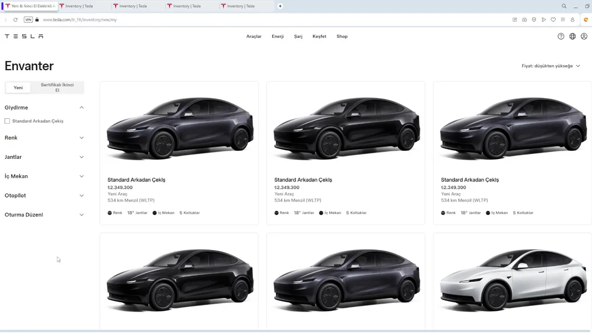
Task: Open first car's Standard Arkadan Çekiş title
Action: point(136,180)
